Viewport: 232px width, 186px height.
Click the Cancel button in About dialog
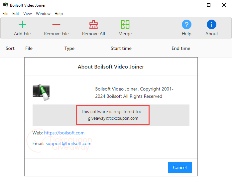(x=180, y=167)
